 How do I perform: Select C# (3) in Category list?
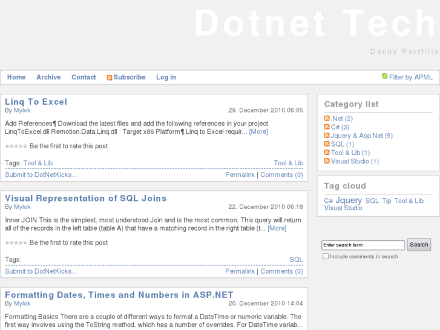coord(340,127)
